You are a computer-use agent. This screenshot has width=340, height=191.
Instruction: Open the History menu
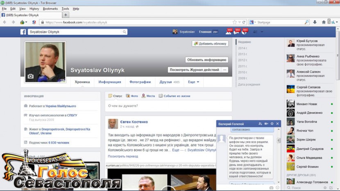click(34, 9)
